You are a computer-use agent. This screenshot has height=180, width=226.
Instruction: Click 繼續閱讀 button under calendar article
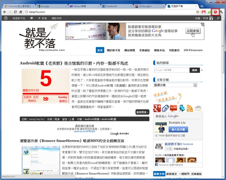pyautogui.click(x=142, y=112)
